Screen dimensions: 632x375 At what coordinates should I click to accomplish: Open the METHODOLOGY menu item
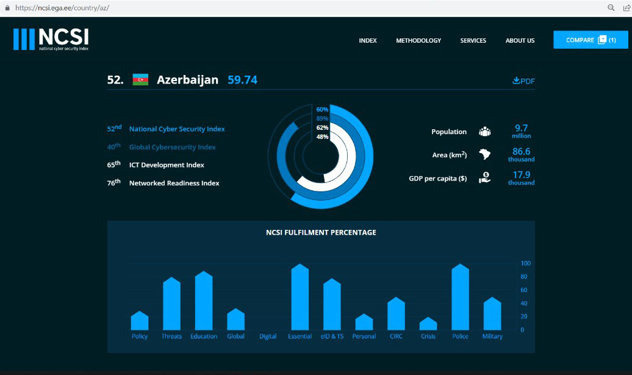point(418,40)
